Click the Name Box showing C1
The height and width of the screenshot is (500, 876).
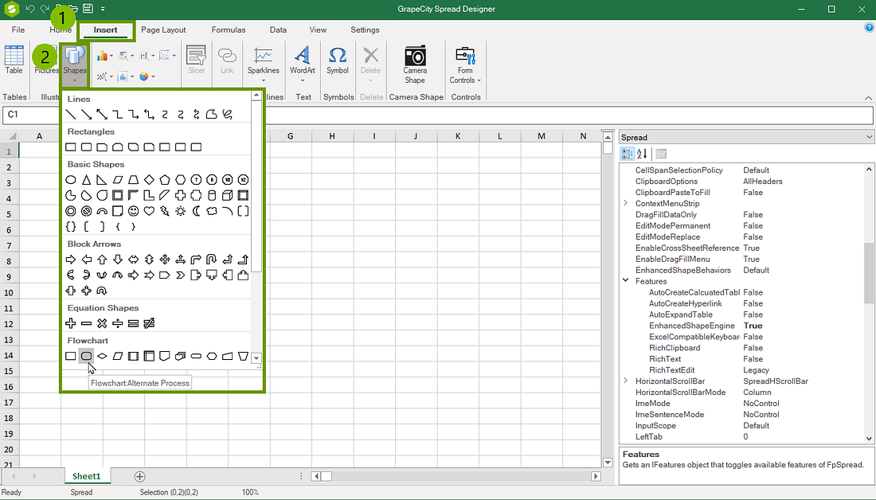[x=31, y=115]
